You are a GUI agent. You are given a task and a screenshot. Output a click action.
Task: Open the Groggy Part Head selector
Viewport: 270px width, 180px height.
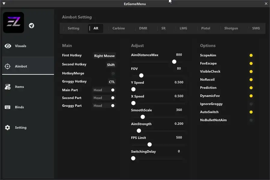tap(104, 106)
